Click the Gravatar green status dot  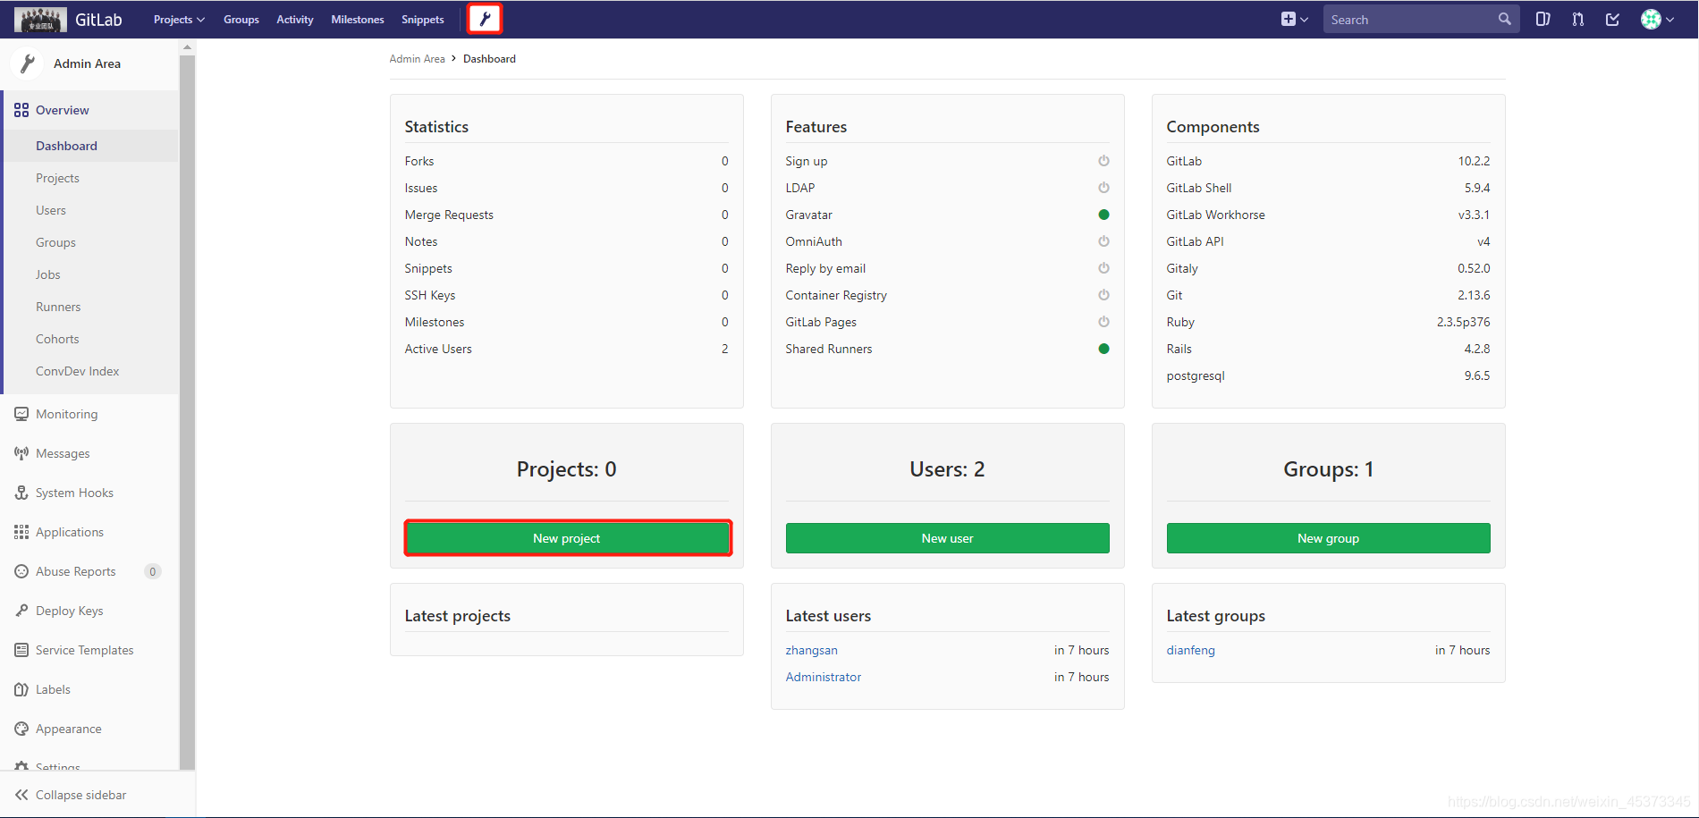click(x=1103, y=215)
